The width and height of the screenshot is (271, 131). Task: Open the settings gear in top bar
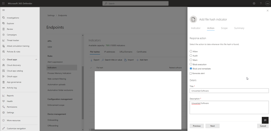click(x=254, y=4)
